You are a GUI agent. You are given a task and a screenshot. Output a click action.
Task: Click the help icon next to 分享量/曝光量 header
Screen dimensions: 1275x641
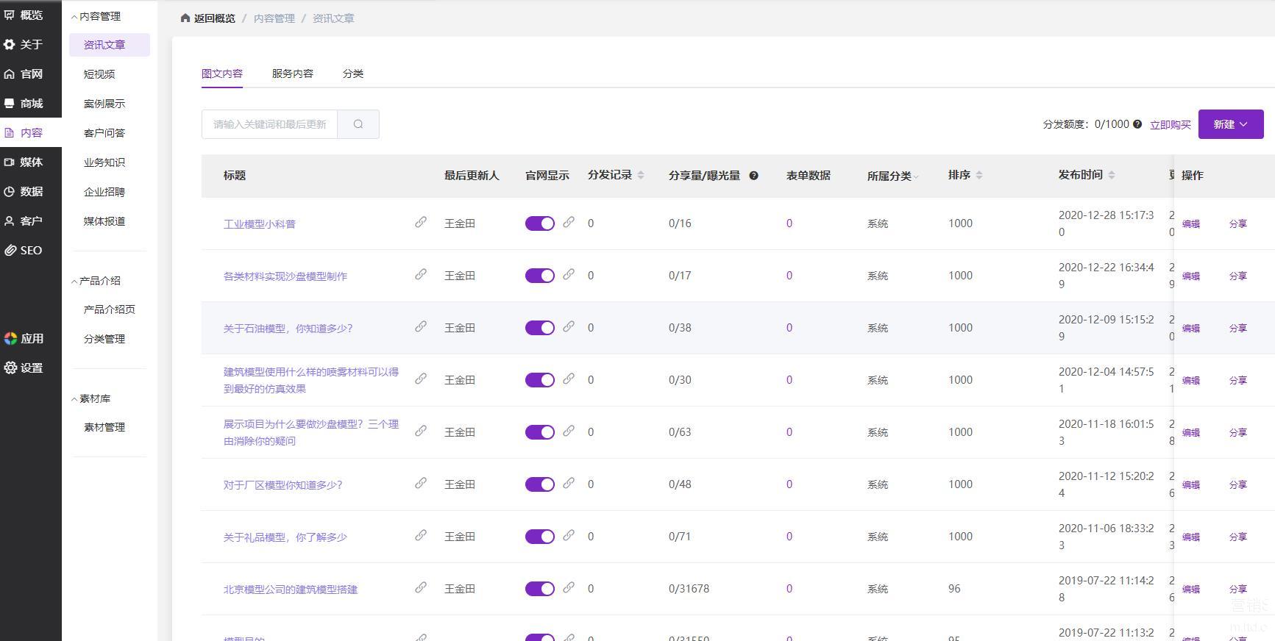click(753, 176)
